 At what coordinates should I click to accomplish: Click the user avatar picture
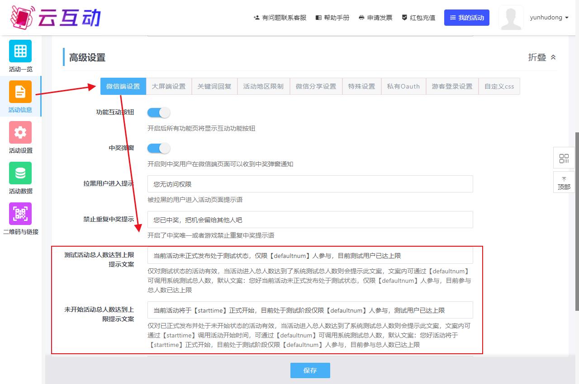pos(511,18)
